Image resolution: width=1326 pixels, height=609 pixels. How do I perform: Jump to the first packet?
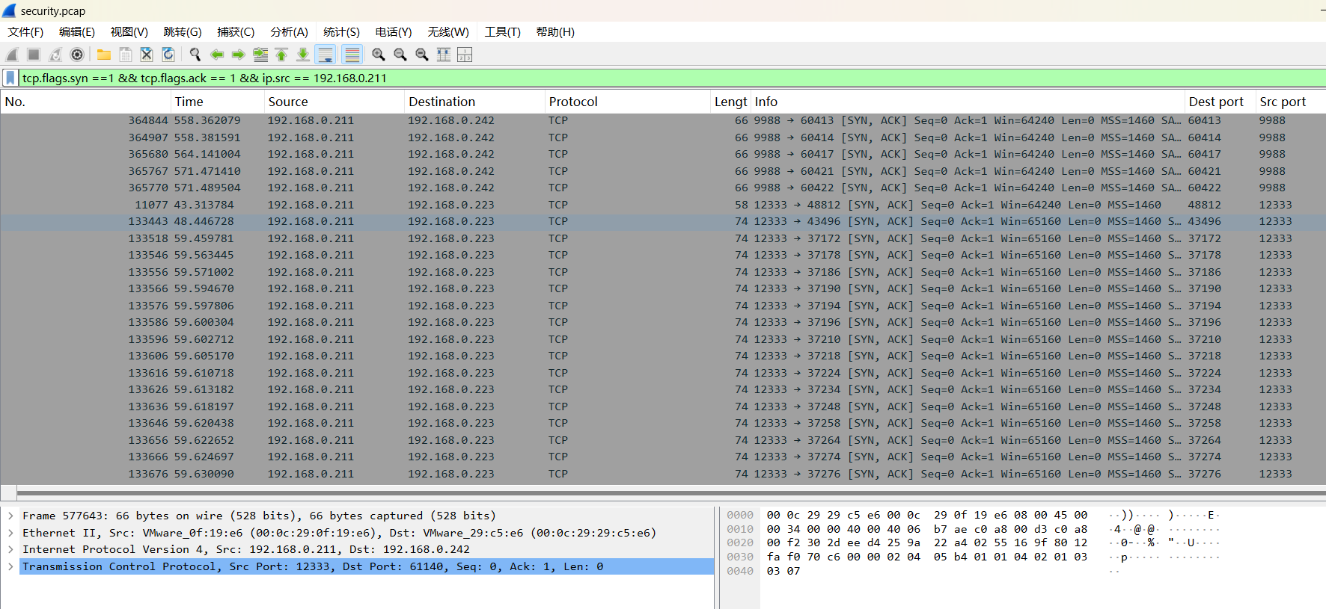tap(281, 55)
